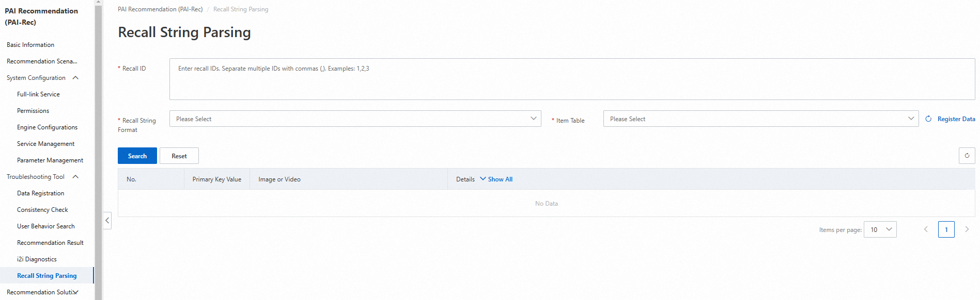This screenshot has height=300, width=980.
Task: Open the items per page dropdown
Action: [x=880, y=229]
